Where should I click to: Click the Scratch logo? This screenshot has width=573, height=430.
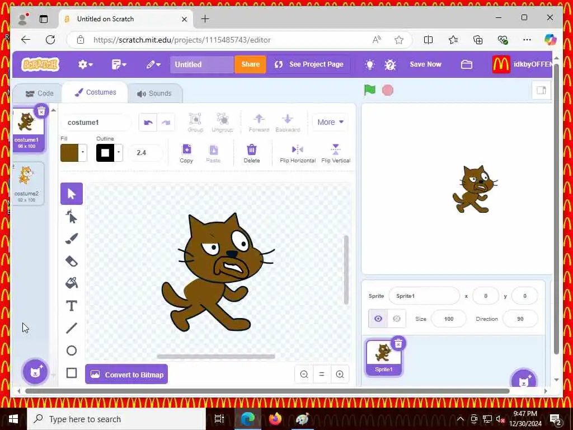point(40,64)
